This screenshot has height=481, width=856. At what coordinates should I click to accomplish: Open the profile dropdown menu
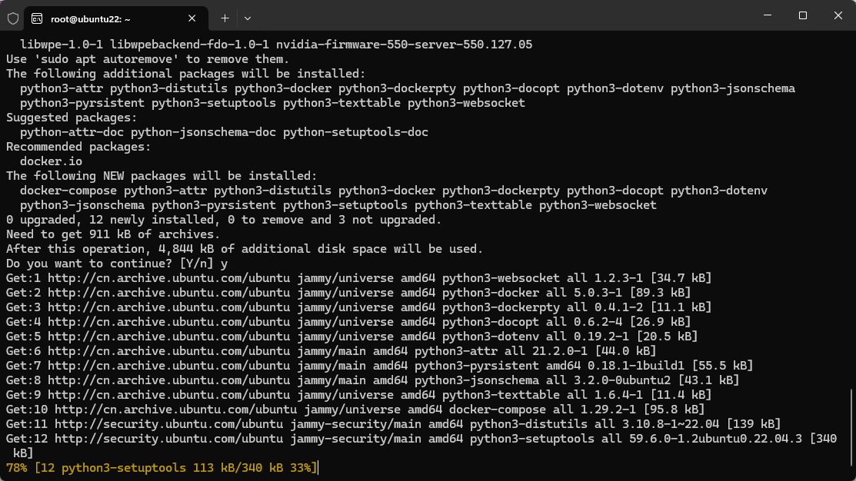(248, 18)
